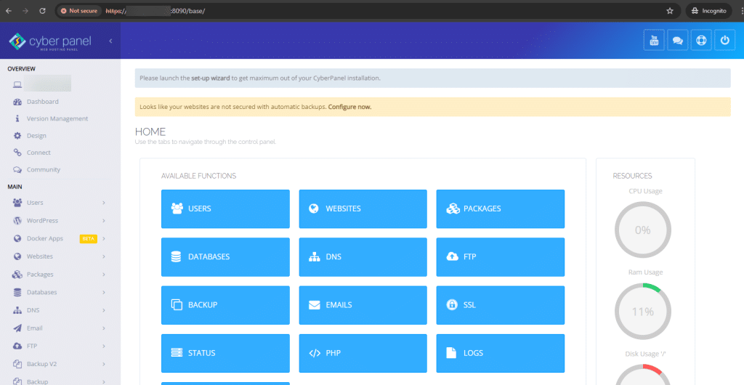The image size is (744, 385).
Task: Collapse sidebar using the header chevron
Action: click(110, 41)
